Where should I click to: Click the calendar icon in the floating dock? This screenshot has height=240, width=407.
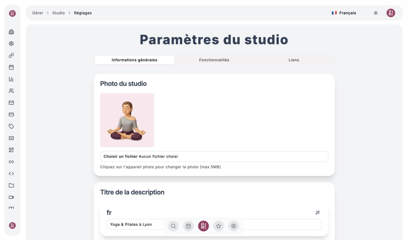pyautogui.click(x=188, y=226)
